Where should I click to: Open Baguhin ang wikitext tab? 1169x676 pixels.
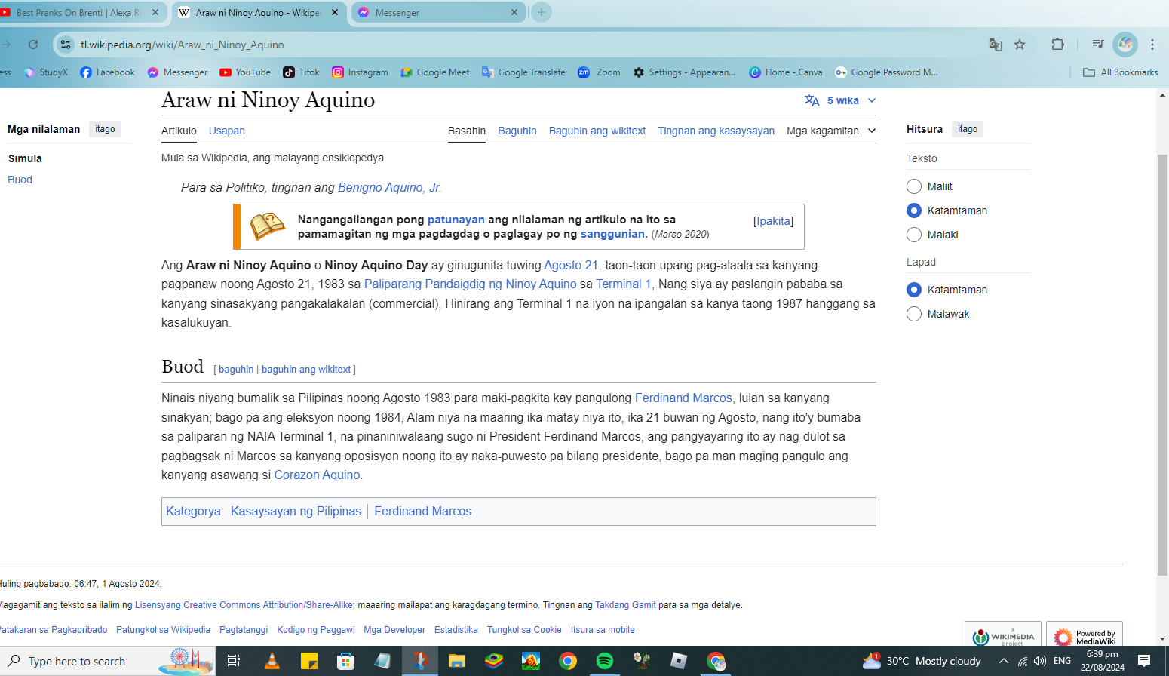[597, 131]
